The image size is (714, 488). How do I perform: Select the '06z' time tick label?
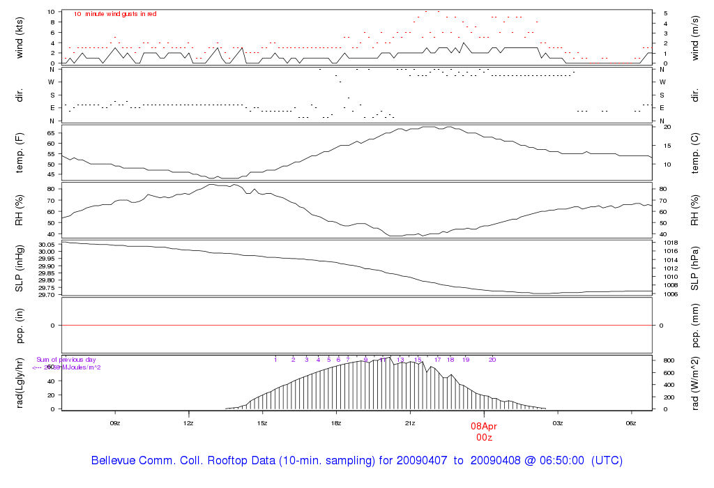631,423
